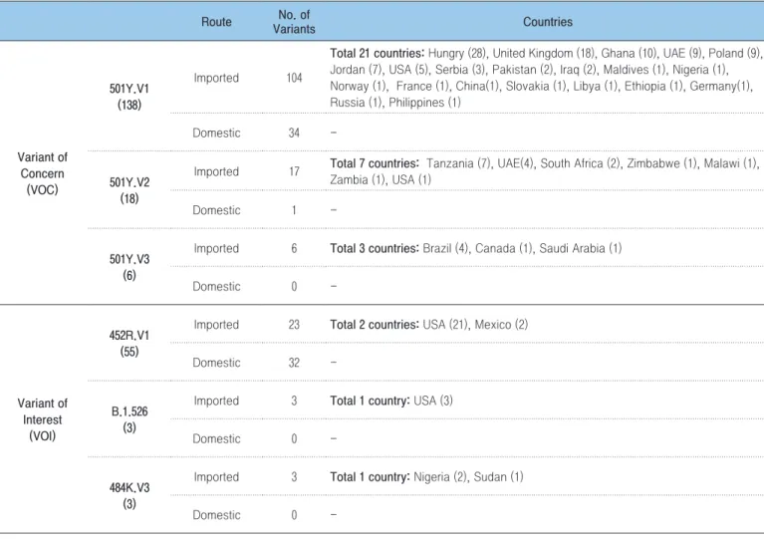Click 'Total 7 countries:' text
The height and width of the screenshot is (539, 764).
(375, 163)
